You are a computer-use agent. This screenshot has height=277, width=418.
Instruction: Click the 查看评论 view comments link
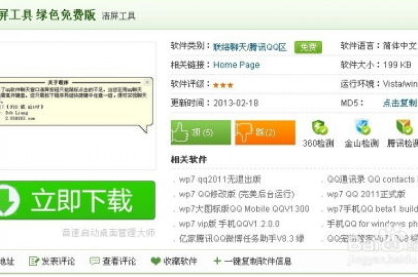pyautogui.click(x=119, y=261)
